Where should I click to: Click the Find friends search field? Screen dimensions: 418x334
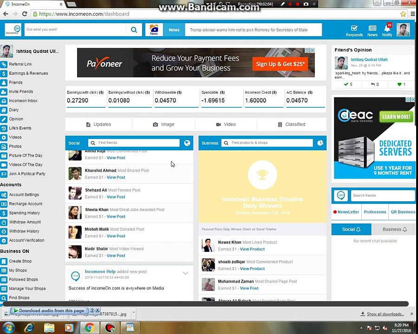[134, 143]
